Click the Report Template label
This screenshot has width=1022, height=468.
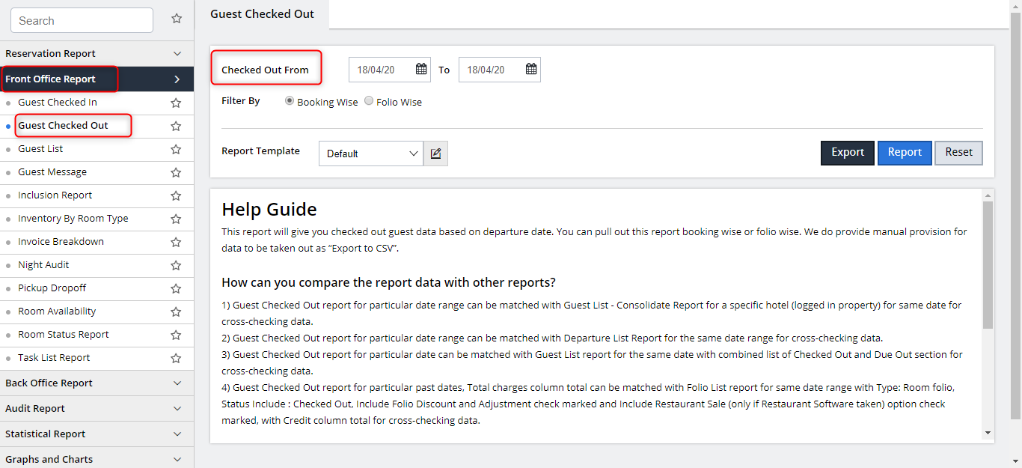(260, 151)
